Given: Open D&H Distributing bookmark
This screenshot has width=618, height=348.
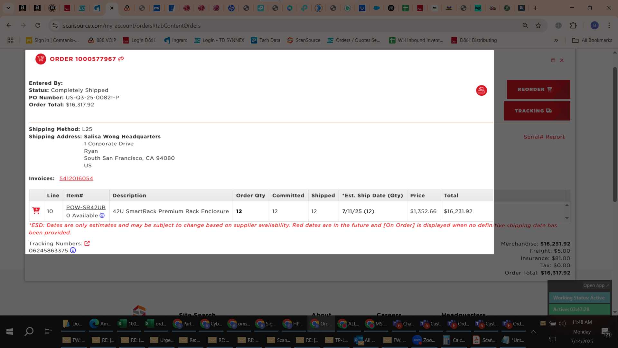Looking at the screenshot, I should [474, 40].
